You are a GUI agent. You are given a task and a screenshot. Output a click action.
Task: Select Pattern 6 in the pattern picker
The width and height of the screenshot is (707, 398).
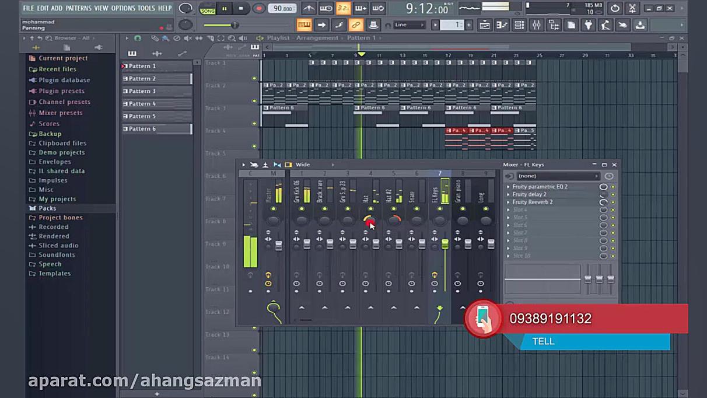click(x=156, y=129)
